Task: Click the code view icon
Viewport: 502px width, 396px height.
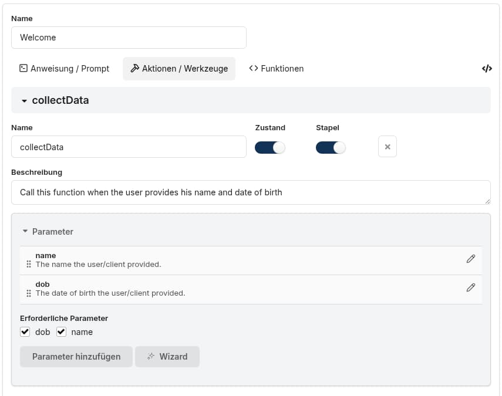Action: coord(486,69)
